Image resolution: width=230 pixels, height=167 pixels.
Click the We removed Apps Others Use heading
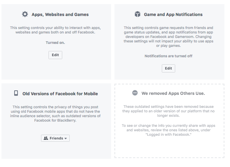point(173,93)
